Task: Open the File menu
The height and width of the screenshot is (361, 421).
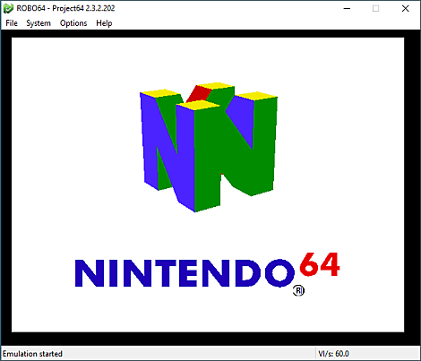Action: 12,23
